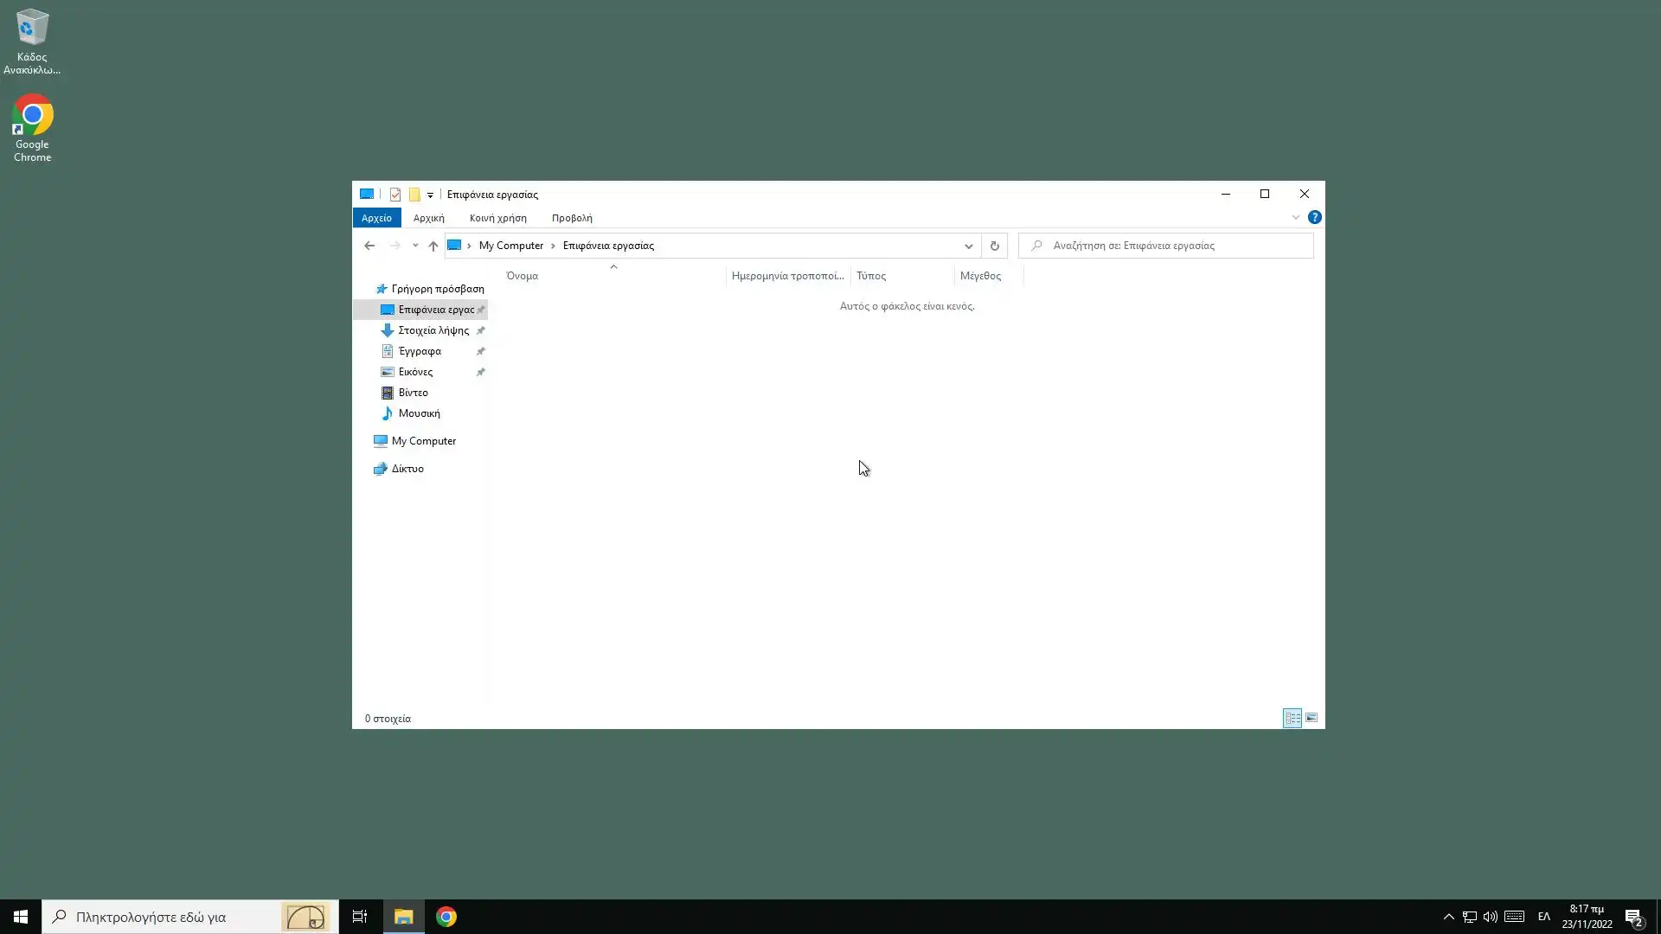This screenshot has height=934, width=1661.
Task: Expand the address bar history dropdown
Action: pos(968,246)
